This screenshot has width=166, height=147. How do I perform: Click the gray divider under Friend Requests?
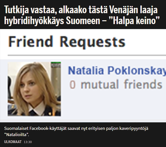tap(87, 55)
